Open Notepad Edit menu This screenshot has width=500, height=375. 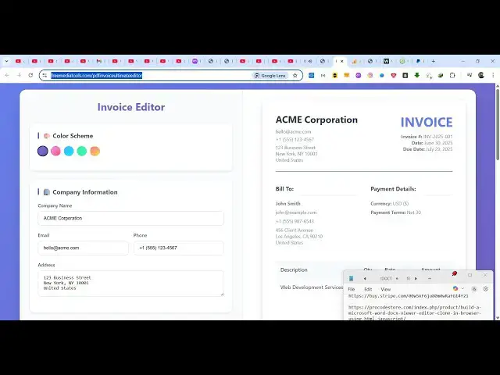click(368, 289)
